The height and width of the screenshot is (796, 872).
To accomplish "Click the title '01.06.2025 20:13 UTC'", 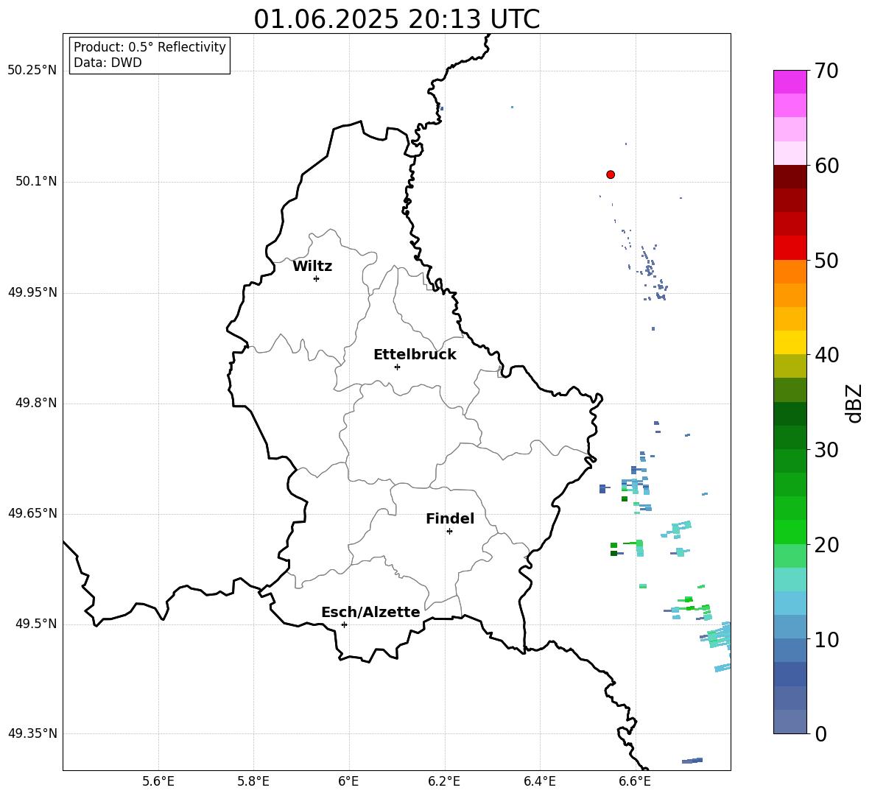I will point(396,19).
